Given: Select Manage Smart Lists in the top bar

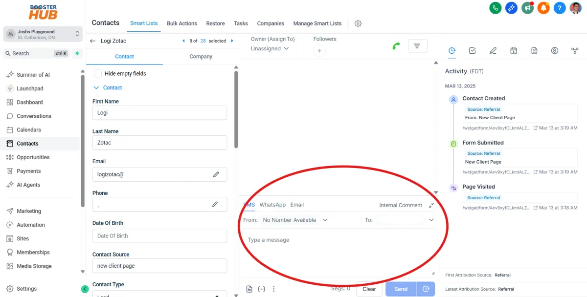Looking at the screenshot, I should pyautogui.click(x=317, y=23).
